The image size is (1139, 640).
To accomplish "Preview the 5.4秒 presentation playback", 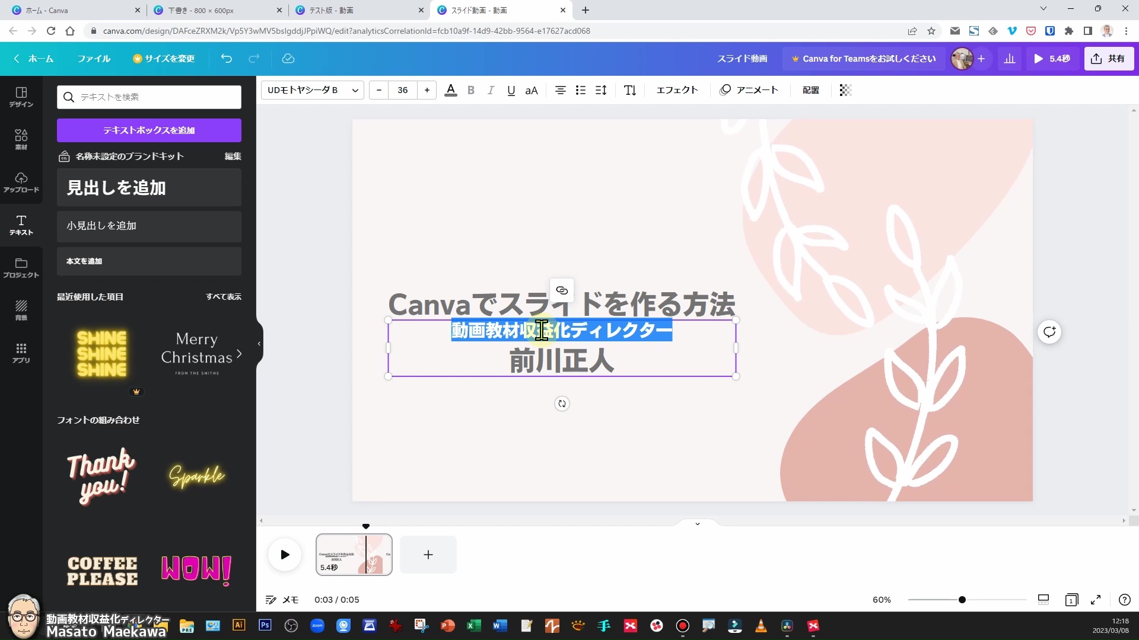I will [1051, 59].
